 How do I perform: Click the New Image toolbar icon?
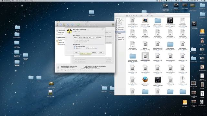(x=85, y=24)
